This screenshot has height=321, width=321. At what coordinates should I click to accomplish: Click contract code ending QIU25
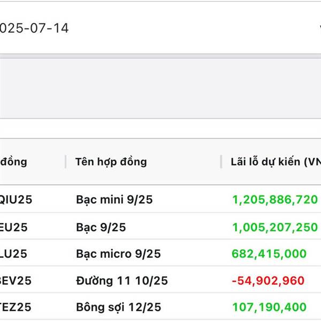click(16, 200)
